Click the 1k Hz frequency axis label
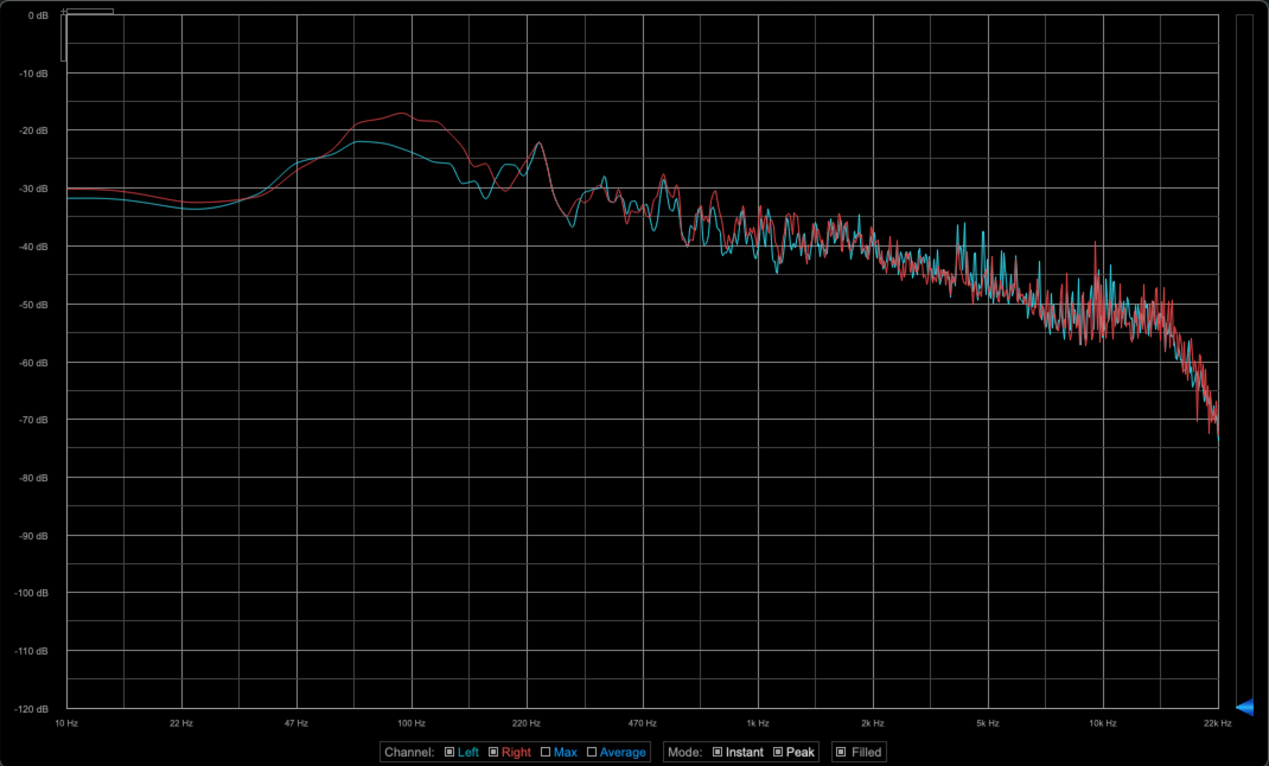 pyautogui.click(x=758, y=723)
